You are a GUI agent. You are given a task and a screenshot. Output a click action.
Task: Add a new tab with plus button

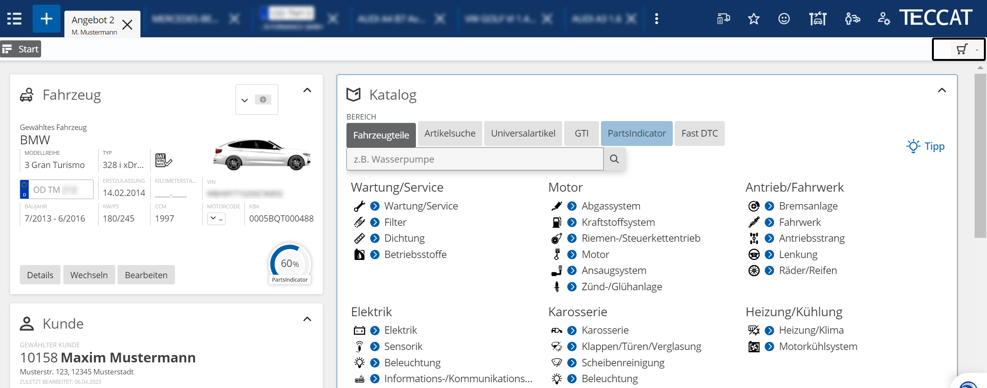coord(47,19)
